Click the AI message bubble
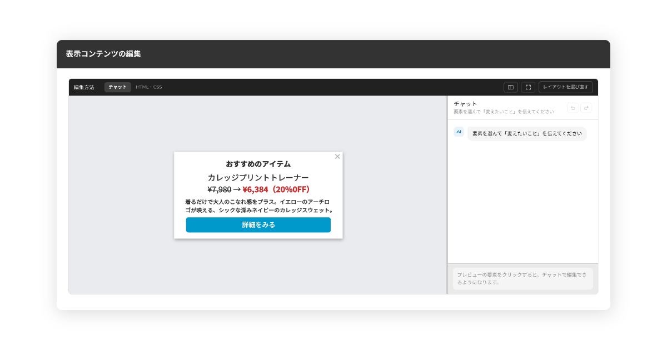 [527, 134]
